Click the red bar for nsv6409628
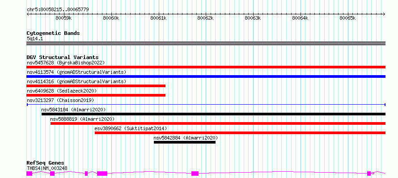The height and width of the screenshot is (178, 398). point(96,95)
